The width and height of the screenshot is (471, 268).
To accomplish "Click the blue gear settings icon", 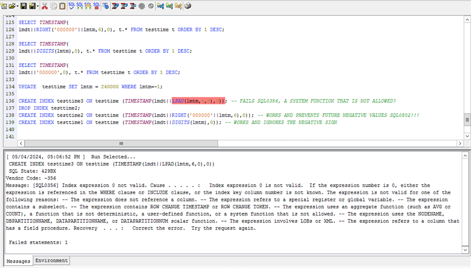I will 106,6.
